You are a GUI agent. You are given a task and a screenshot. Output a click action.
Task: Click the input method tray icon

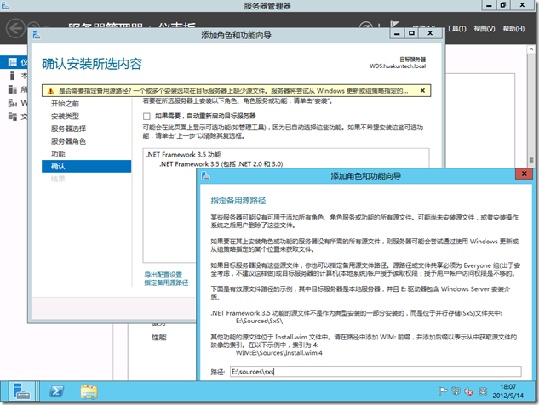tap(483, 391)
